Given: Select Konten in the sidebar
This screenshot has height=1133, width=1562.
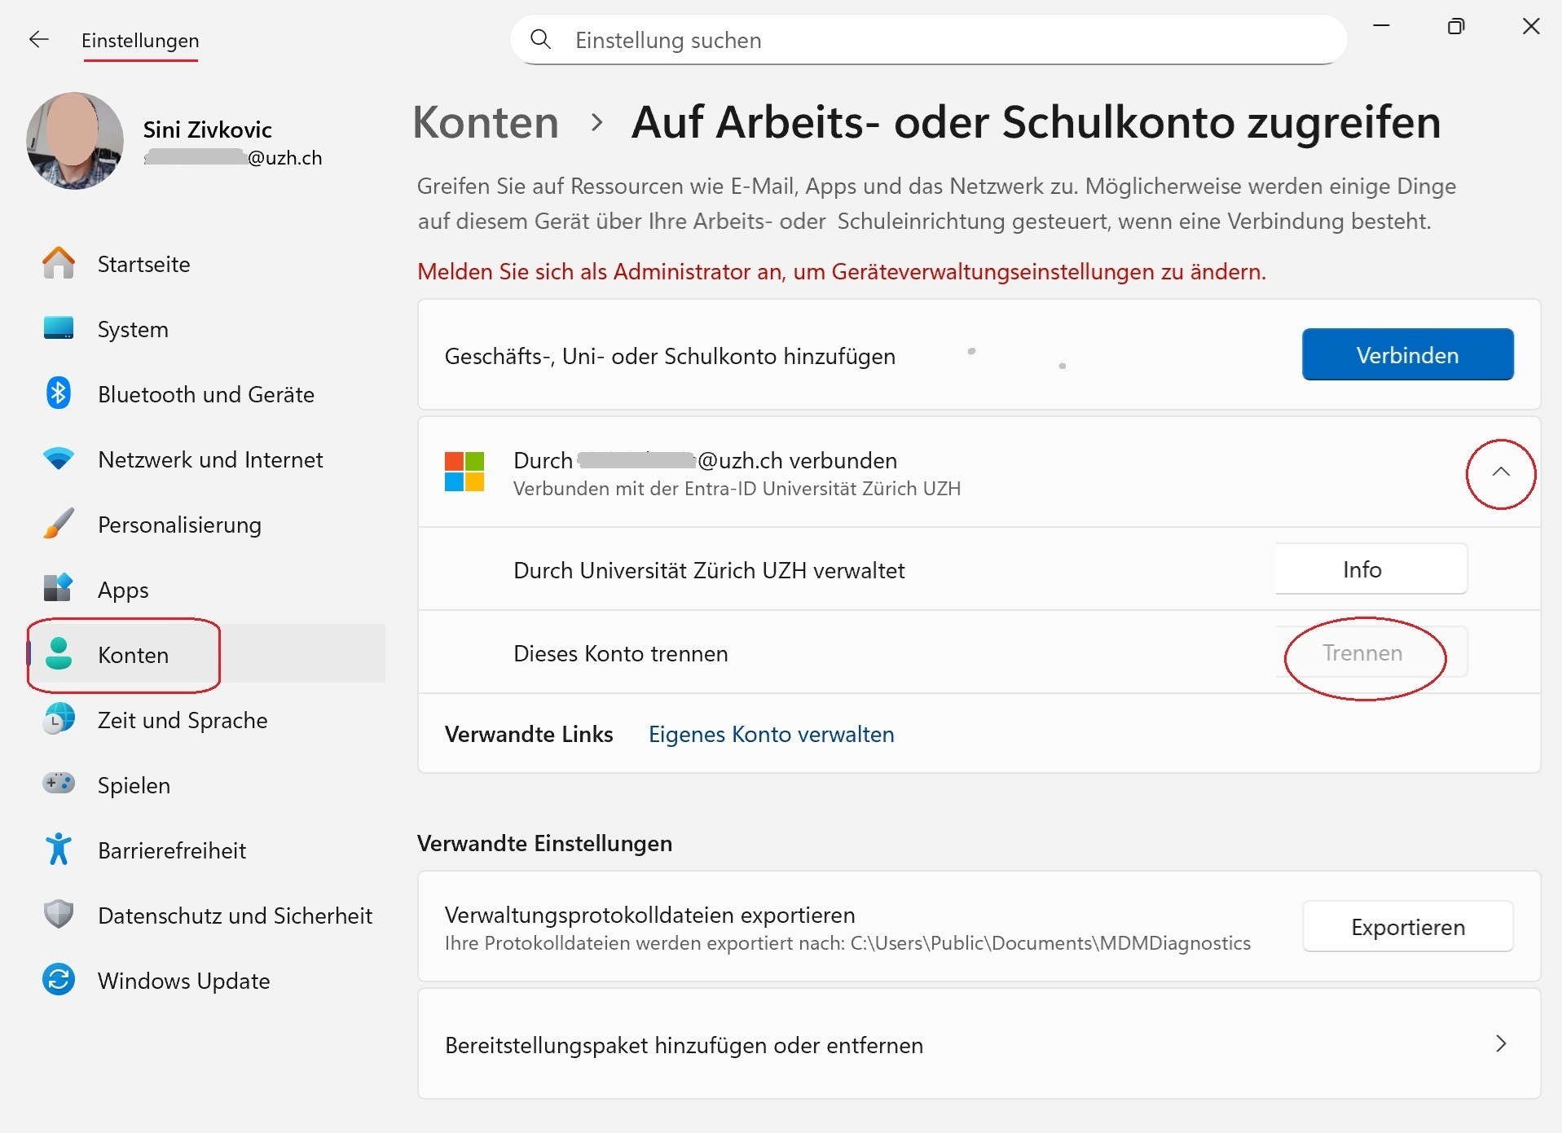Looking at the screenshot, I should [133, 655].
